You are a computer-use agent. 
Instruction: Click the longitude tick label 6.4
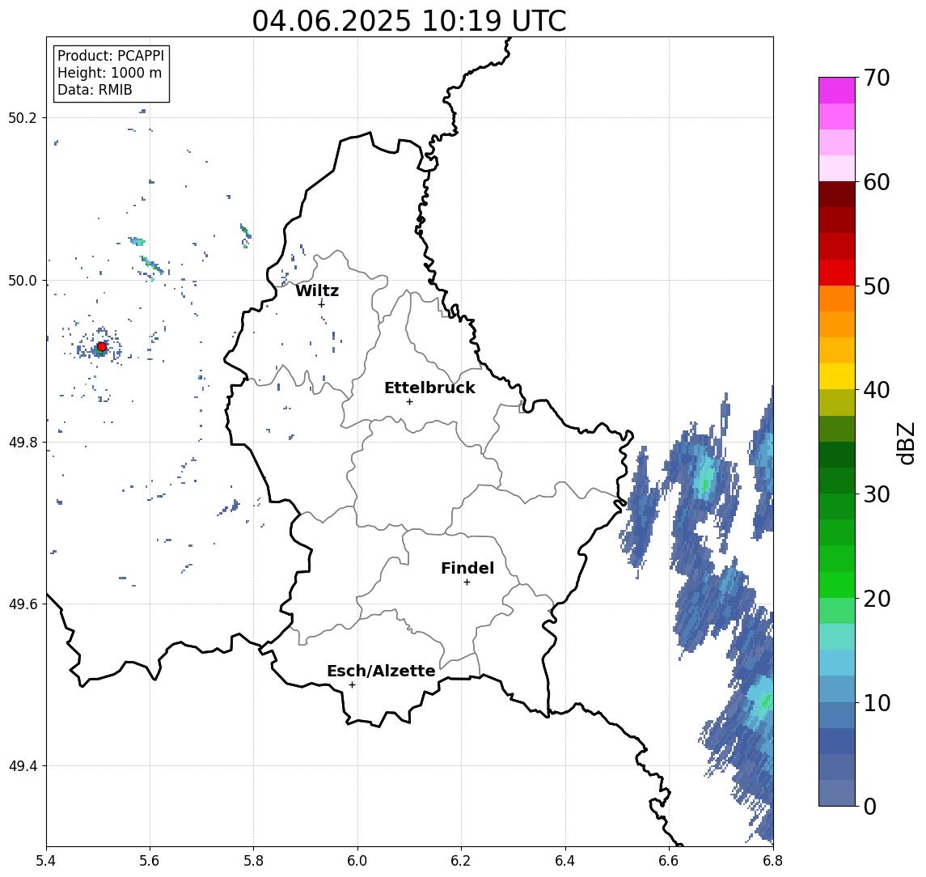click(x=565, y=861)
